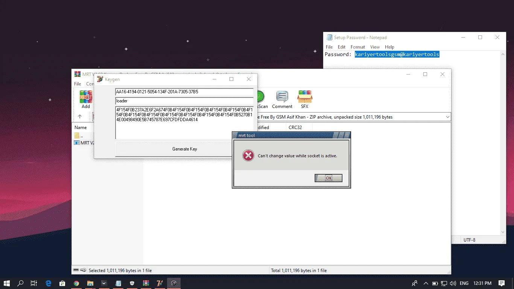Viewport: 514px width, 289px height.
Task: Click Notepad scrollbar up arrow
Action: click(x=503, y=54)
